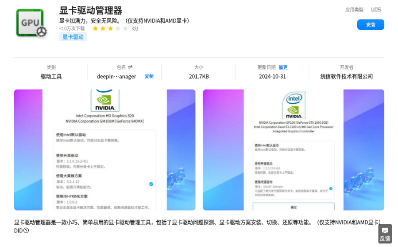Click the developer name 统信软件技术有限公司
Image resolution: width=398 pixels, height=247 pixels.
click(347, 77)
